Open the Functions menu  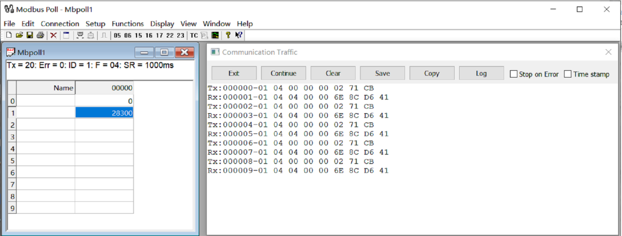click(128, 24)
